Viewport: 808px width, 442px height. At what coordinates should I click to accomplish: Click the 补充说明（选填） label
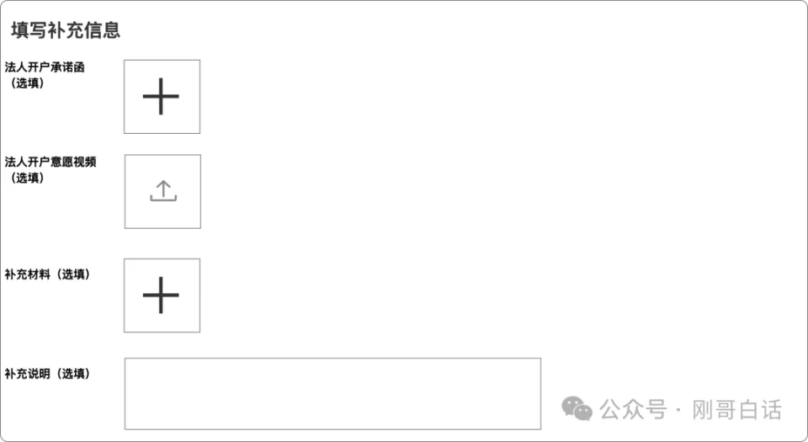click(x=49, y=374)
